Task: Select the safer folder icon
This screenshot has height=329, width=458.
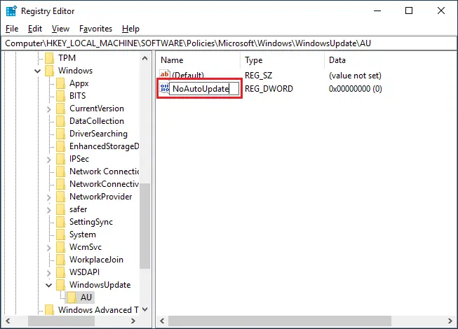Action: click(x=60, y=209)
